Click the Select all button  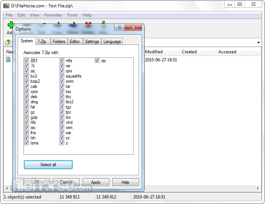(x=48, y=165)
